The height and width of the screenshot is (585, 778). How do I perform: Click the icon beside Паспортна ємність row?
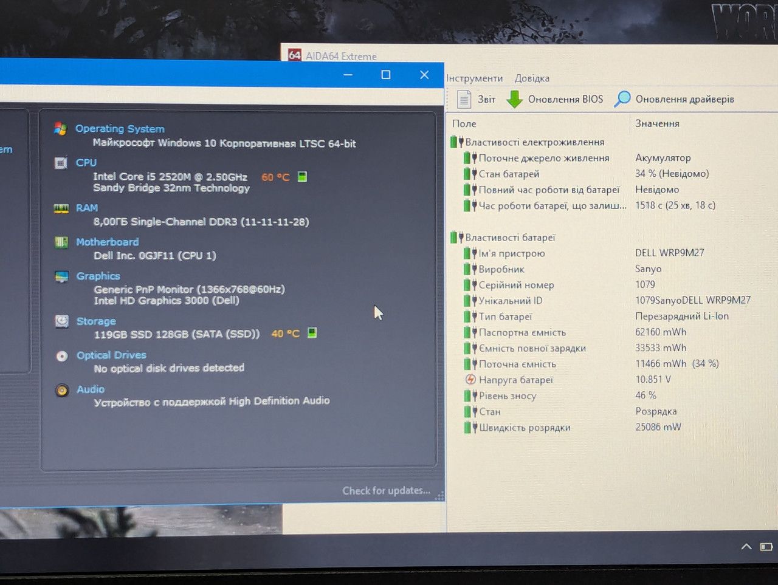[470, 332]
